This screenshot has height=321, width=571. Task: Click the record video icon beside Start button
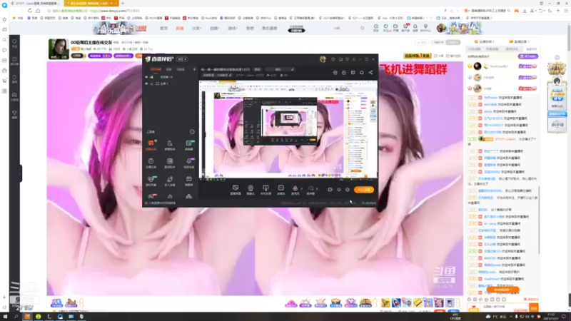coord(330,190)
